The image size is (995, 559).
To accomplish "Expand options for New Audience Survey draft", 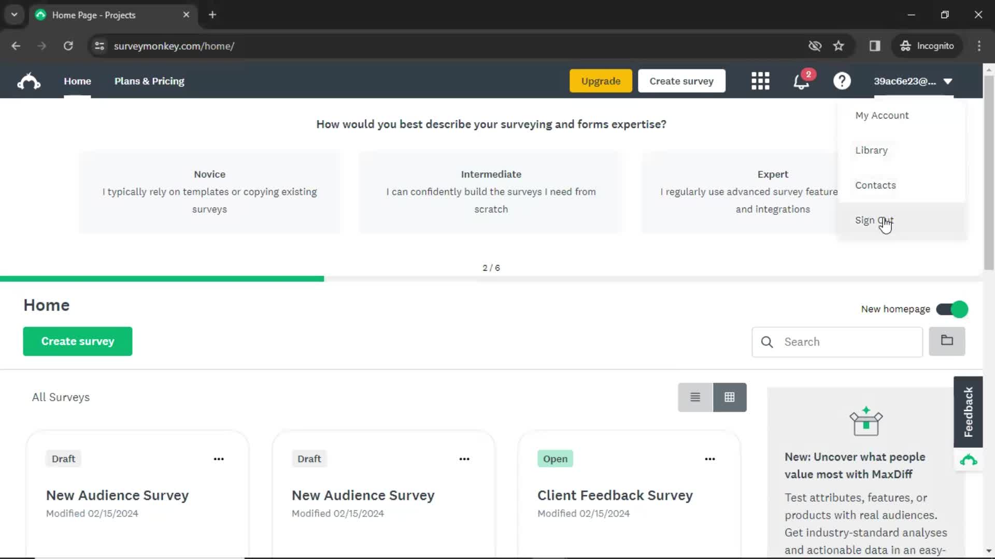I will [x=219, y=459].
